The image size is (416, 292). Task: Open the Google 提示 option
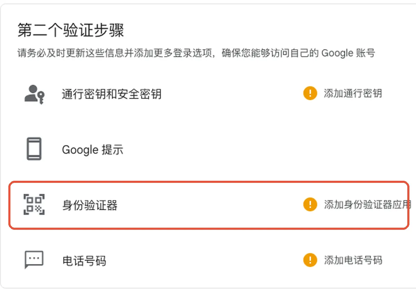(x=93, y=149)
